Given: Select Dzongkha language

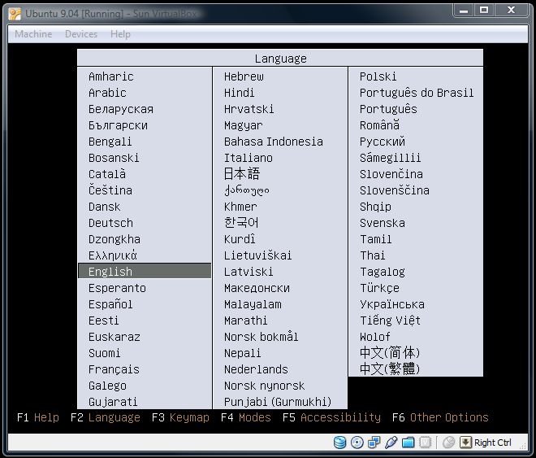Looking at the screenshot, I should [x=115, y=239].
